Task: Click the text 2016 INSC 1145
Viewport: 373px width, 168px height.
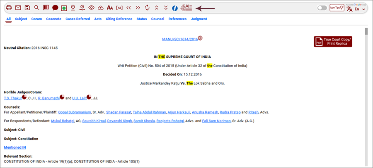Action: (44, 48)
